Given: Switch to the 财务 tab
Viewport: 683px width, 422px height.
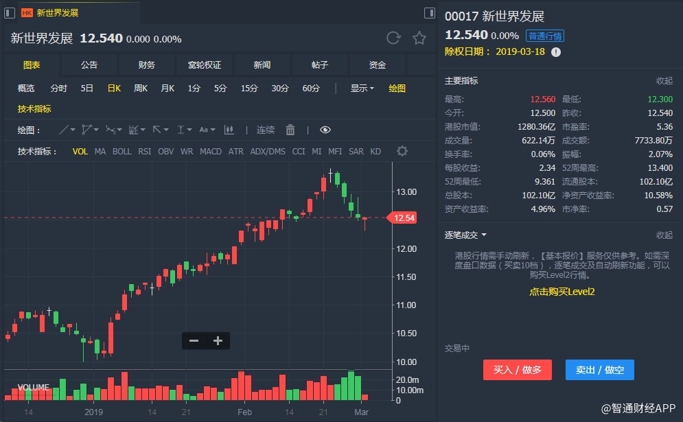Looking at the screenshot, I should coord(146,65).
